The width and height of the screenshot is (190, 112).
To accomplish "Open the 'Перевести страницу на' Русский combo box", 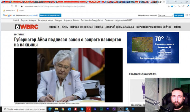I will click(x=166, y=15).
